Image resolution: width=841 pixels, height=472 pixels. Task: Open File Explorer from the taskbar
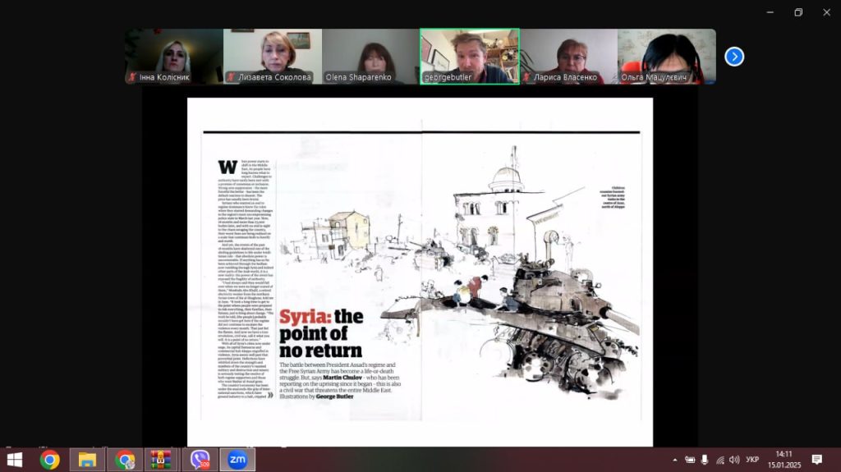[87, 460]
